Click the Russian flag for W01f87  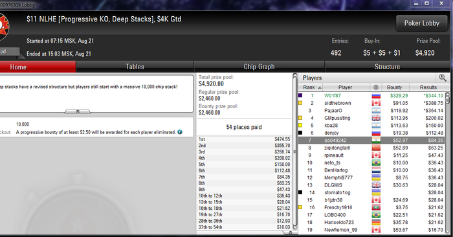(376, 96)
